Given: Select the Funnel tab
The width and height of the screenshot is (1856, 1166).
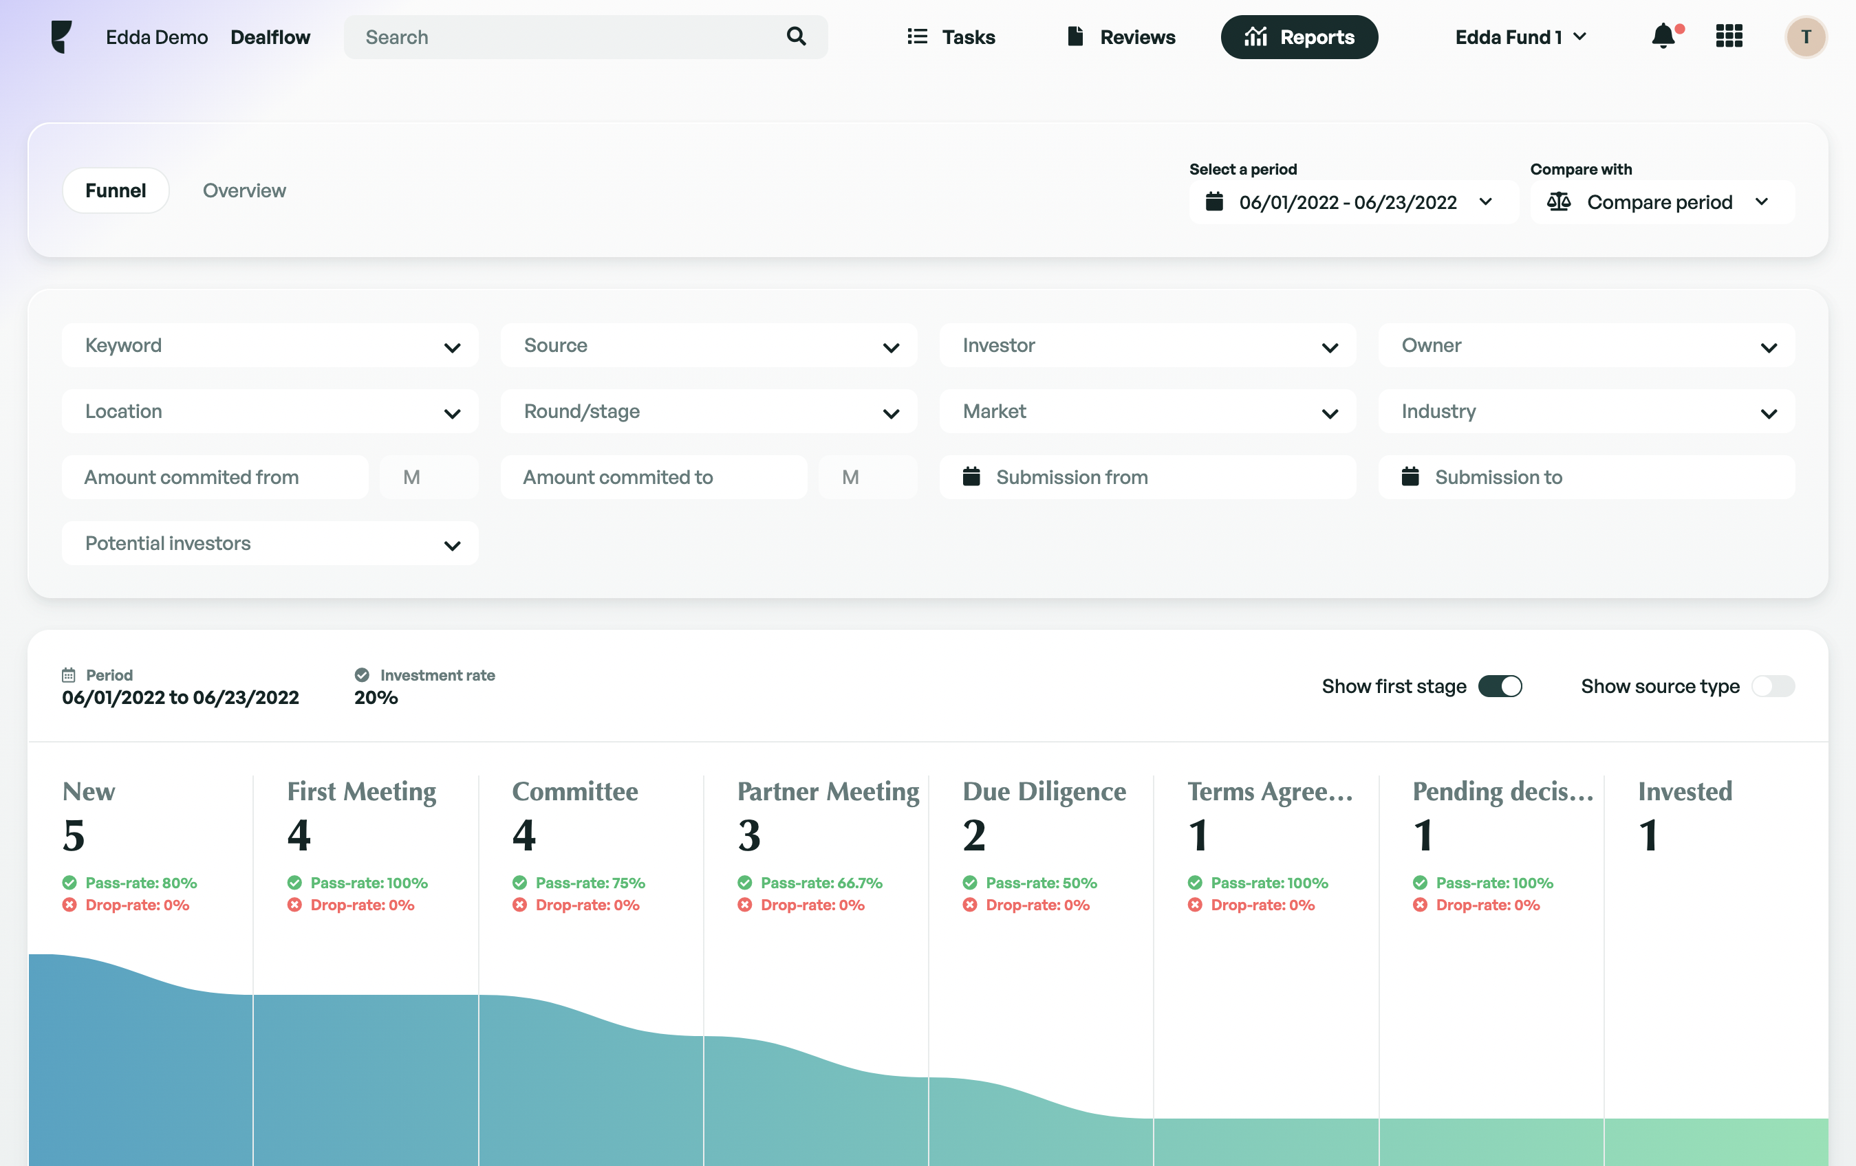Looking at the screenshot, I should click(116, 190).
